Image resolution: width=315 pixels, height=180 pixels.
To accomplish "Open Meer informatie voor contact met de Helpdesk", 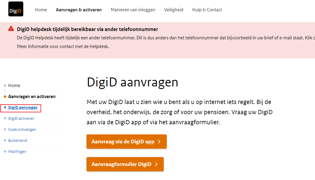I will 63,46.
